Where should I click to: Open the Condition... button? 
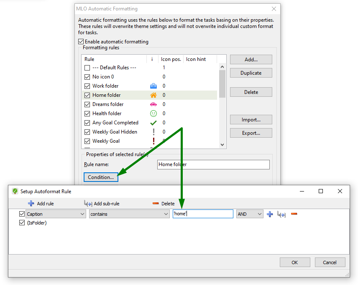[101, 177]
